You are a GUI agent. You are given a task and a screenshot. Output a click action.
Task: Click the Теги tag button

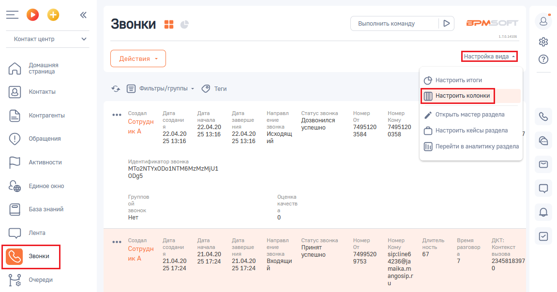[214, 88]
